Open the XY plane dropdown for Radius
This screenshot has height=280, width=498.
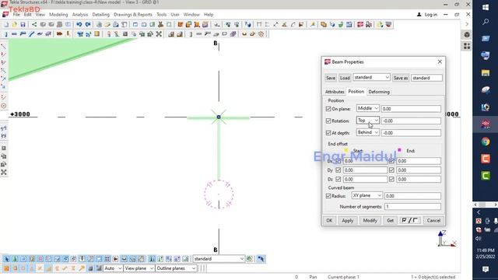click(366, 195)
